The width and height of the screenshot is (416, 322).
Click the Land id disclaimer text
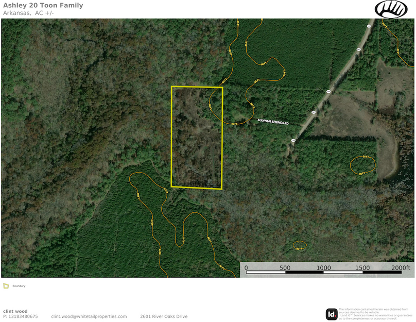coord(375,314)
